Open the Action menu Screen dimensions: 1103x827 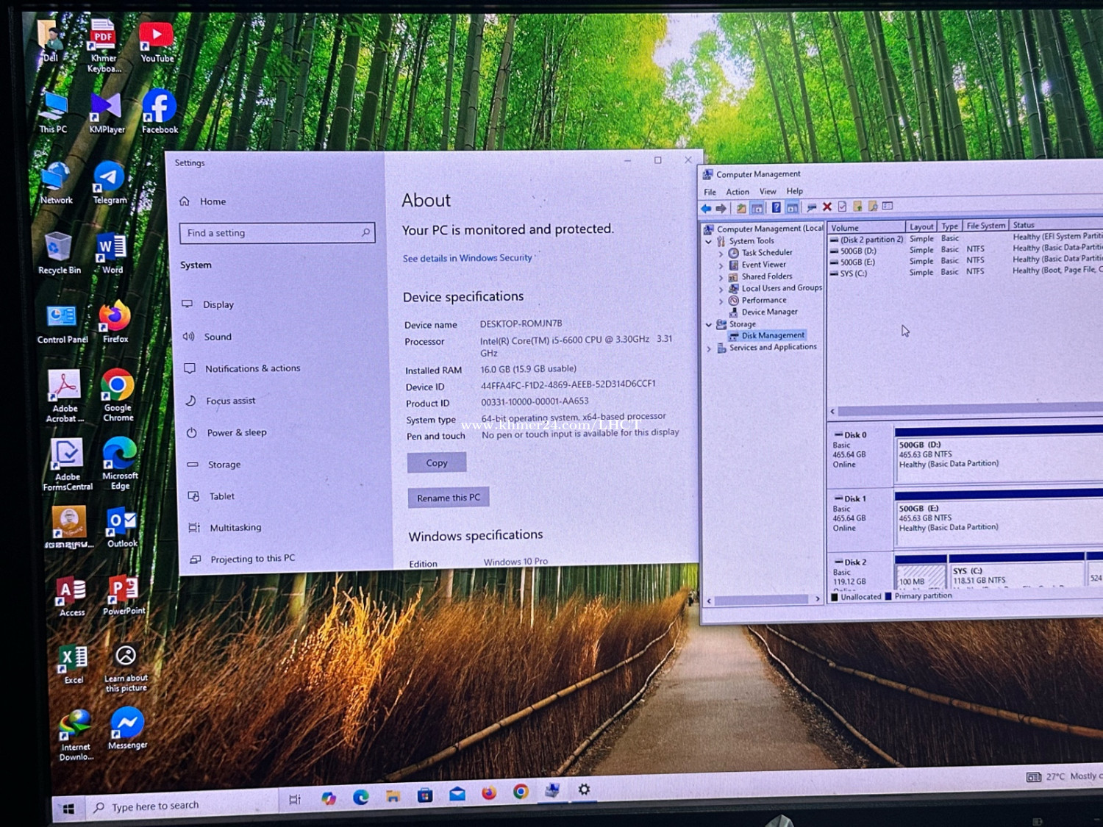pyautogui.click(x=738, y=192)
